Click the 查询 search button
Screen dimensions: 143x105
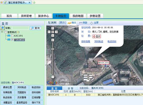pyautogui.click(x=35, y=28)
